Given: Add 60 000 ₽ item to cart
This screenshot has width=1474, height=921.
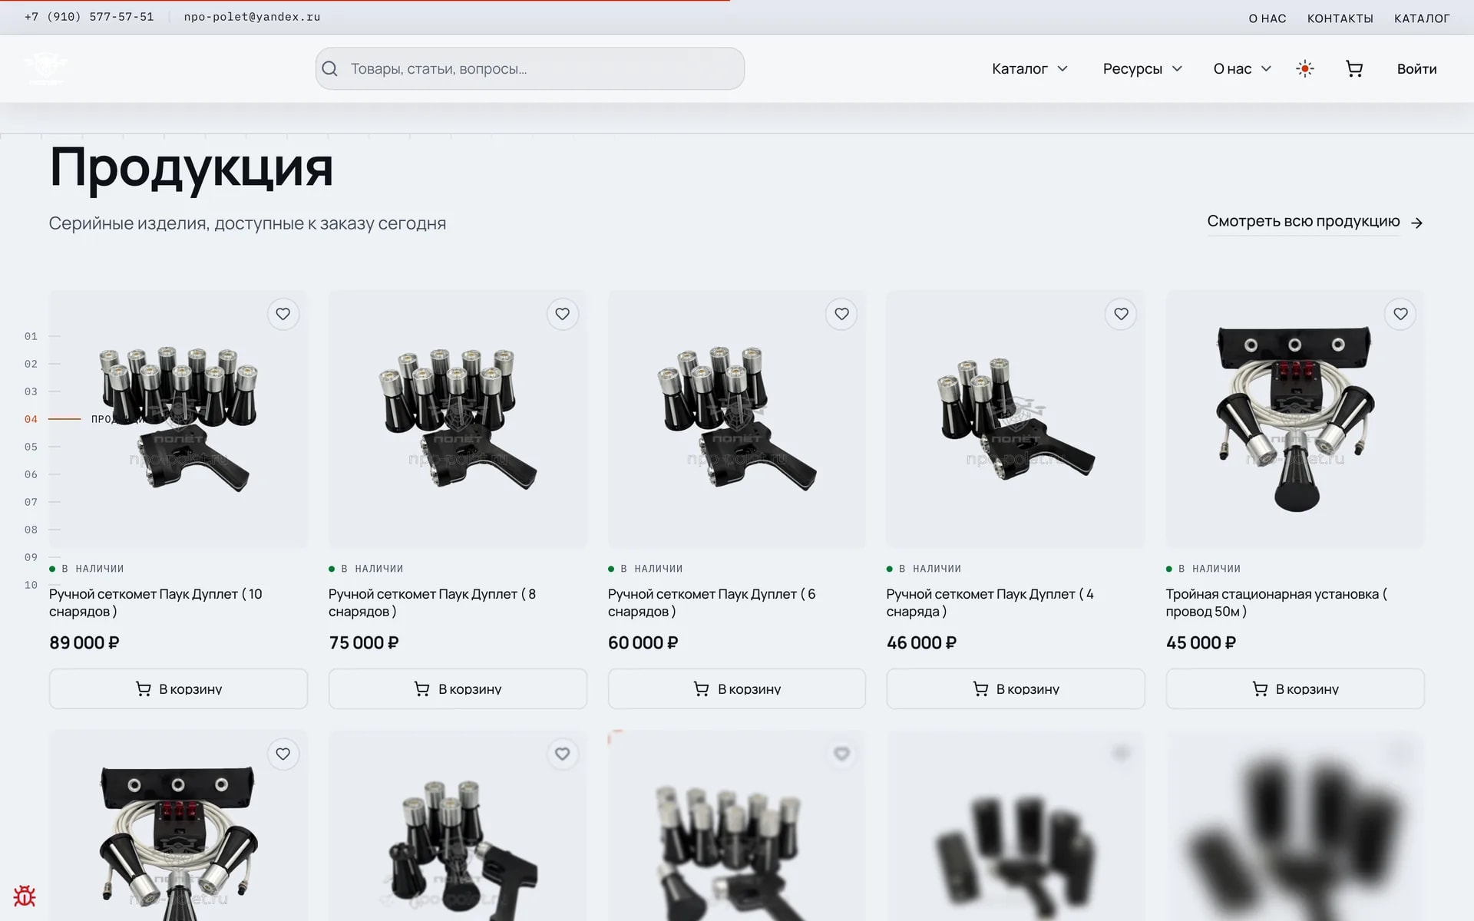Looking at the screenshot, I should pyautogui.click(x=737, y=689).
